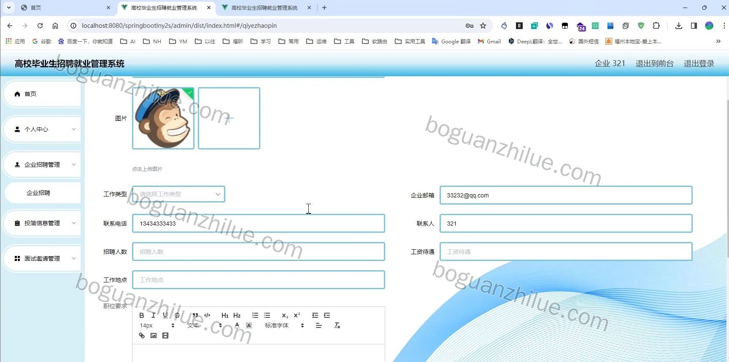This screenshot has width=729, height=362.
Task: Decrease indent in the editor
Action: [315, 315]
